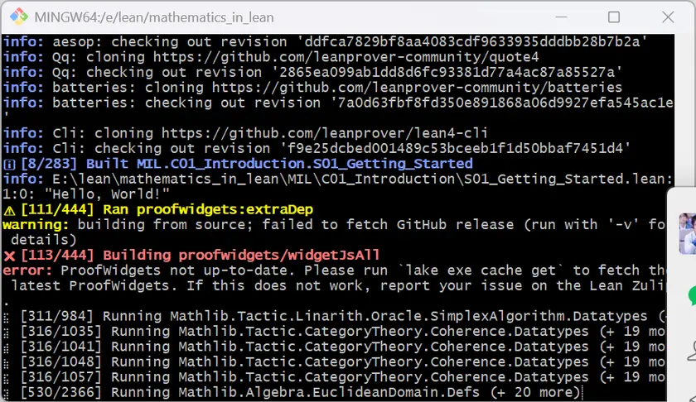This screenshot has height=402, width=696.
Task: Click the spinner icon beside [530/2366] Running
Action: [7, 392]
